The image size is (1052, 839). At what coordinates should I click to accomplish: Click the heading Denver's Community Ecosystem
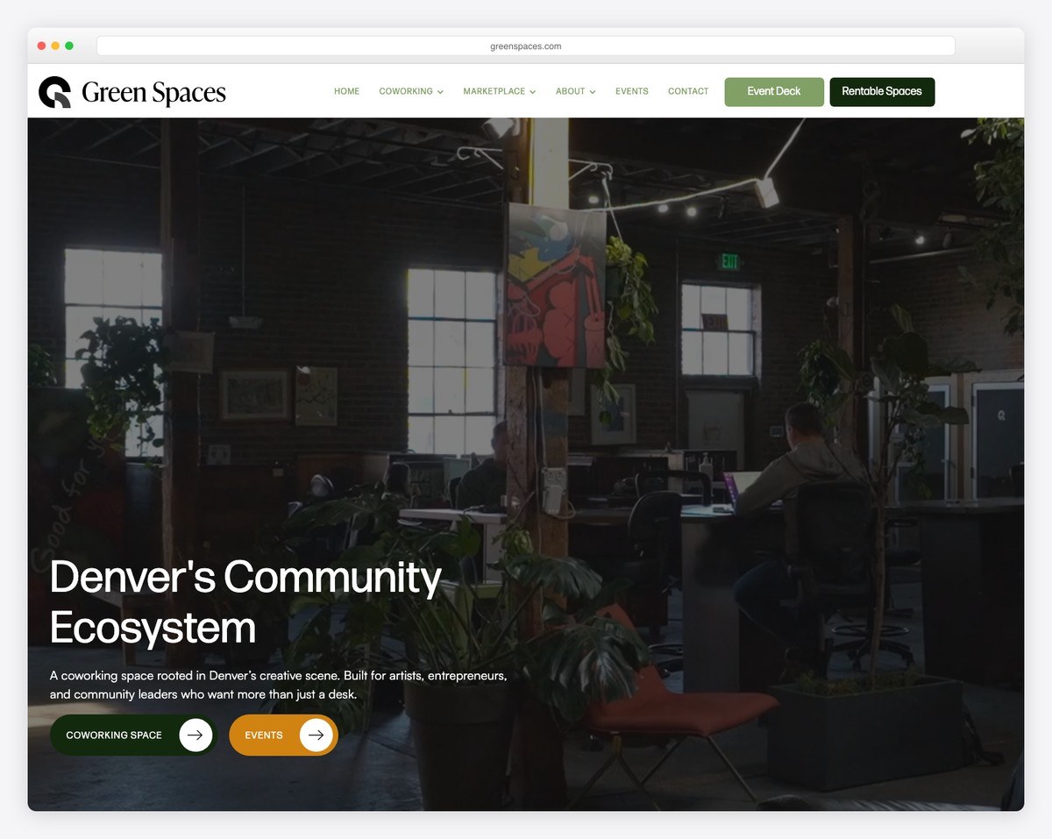pos(245,601)
